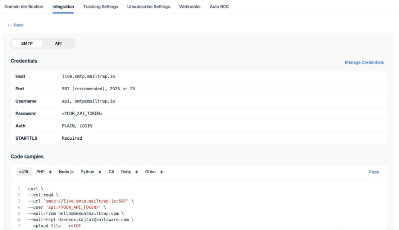
Task: Switch to the Tracking Settings tab
Action: coord(101,7)
